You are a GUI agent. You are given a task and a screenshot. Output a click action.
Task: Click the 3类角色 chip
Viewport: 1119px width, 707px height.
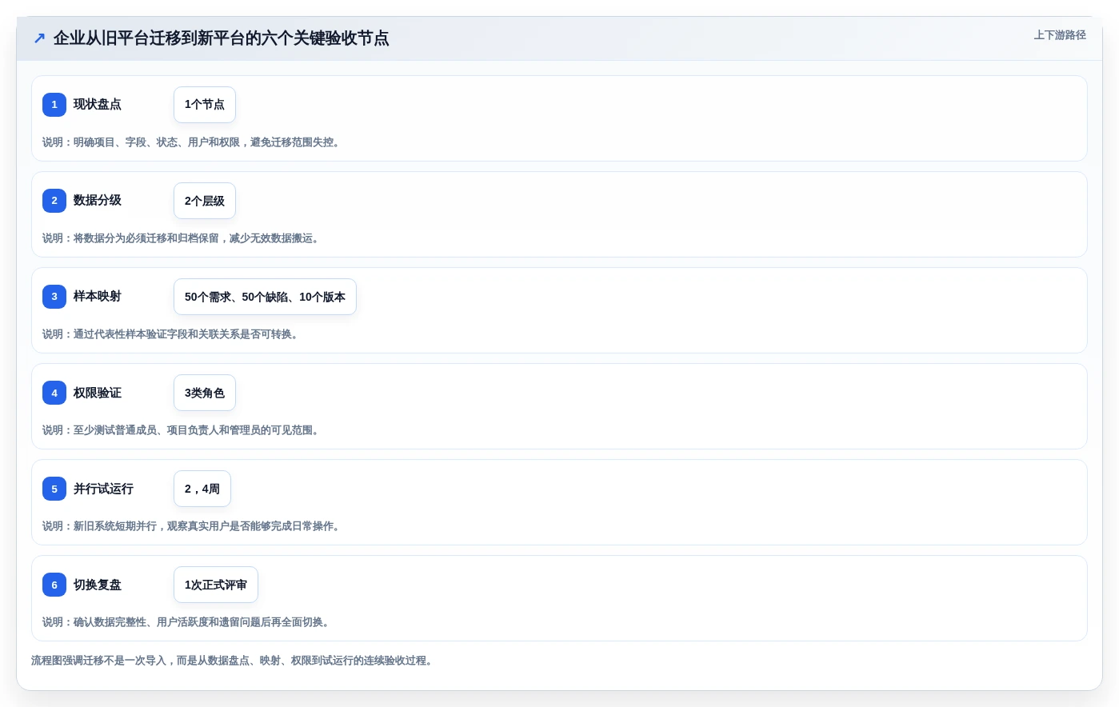coord(205,393)
